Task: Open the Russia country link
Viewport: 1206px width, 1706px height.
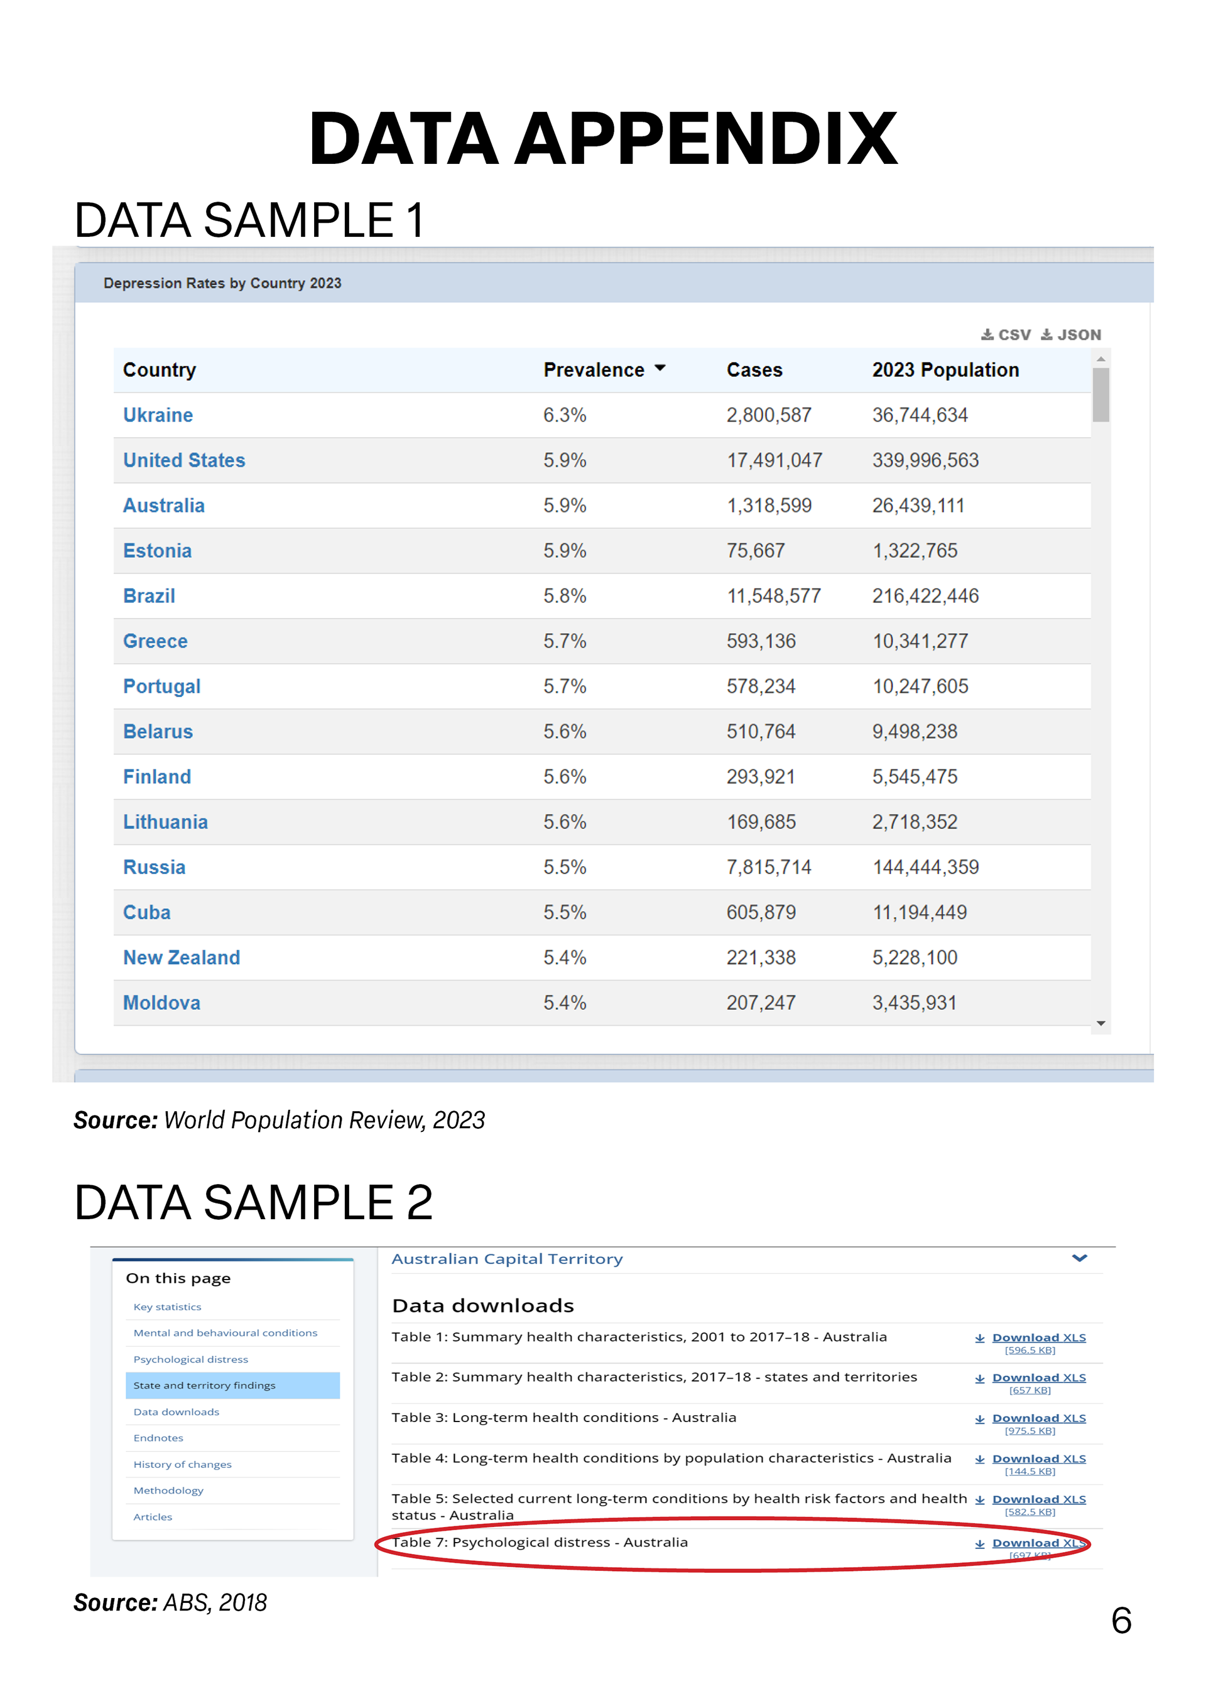Action: coord(154,868)
